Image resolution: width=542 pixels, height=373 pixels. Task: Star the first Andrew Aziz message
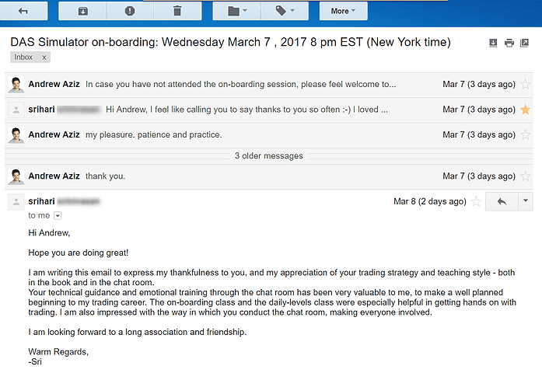(525, 85)
